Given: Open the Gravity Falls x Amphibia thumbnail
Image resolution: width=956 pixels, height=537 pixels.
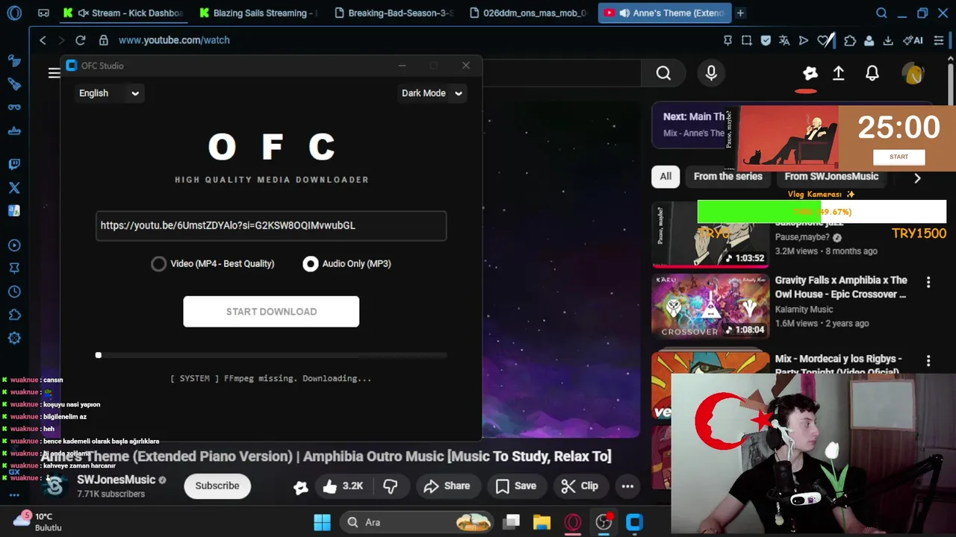Looking at the screenshot, I should (x=710, y=307).
